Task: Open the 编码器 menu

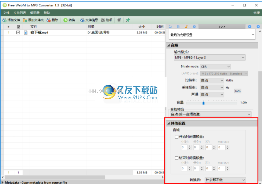Action: pos(35,13)
